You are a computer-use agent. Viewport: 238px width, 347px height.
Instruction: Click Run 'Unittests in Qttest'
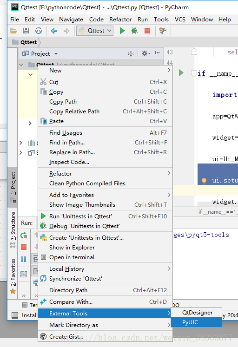(x=105, y=216)
